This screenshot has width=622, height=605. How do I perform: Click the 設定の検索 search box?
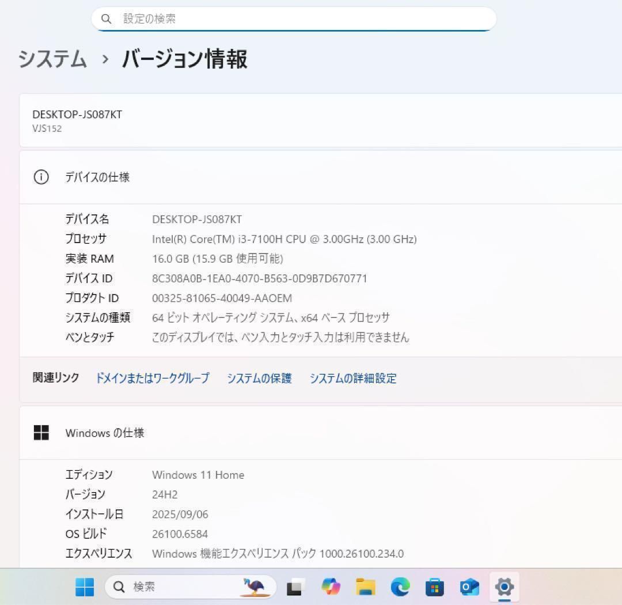294,18
